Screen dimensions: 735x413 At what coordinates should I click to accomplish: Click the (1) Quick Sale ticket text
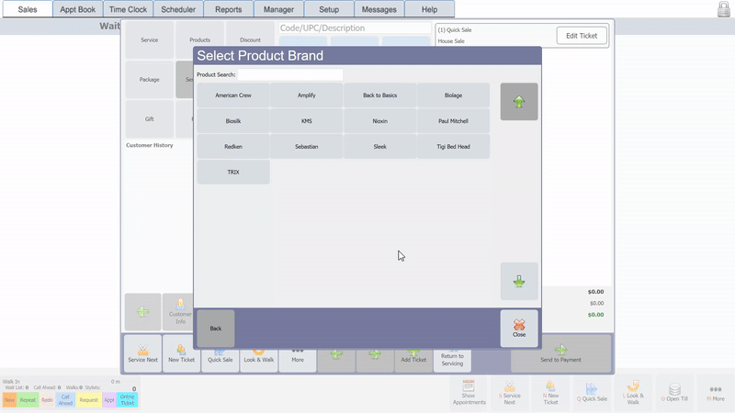coord(455,30)
